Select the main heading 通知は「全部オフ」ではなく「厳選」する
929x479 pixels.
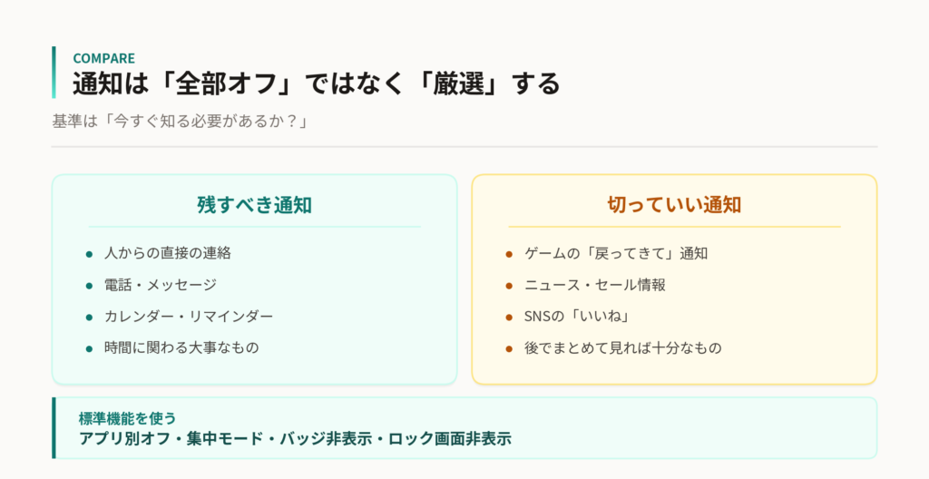coord(317,83)
